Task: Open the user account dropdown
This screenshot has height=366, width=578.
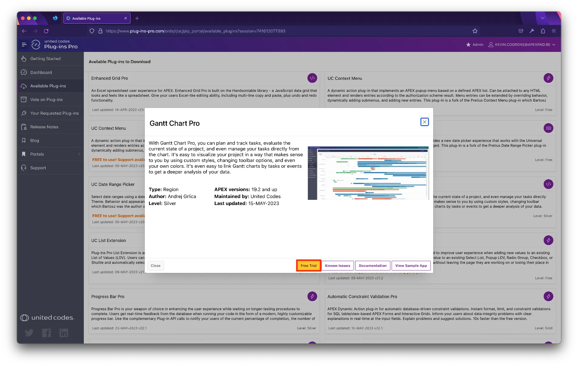Action: 522,45
